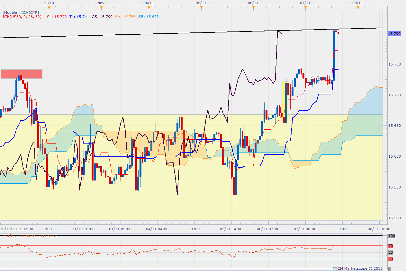Click the '30/10/2013 02:00' time axis label

click(x=17, y=229)
